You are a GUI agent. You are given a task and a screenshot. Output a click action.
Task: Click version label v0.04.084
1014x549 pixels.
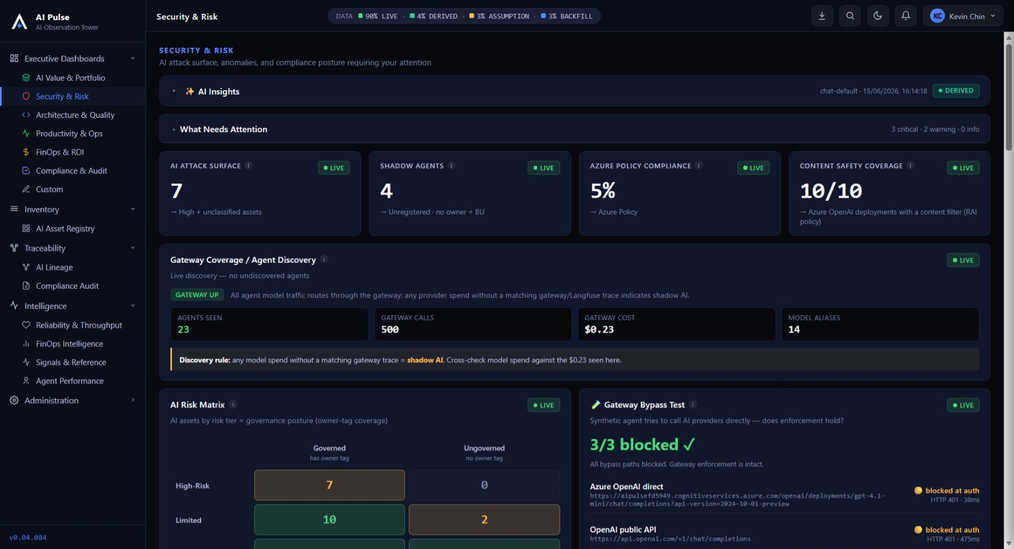click(x=28, y=538)
